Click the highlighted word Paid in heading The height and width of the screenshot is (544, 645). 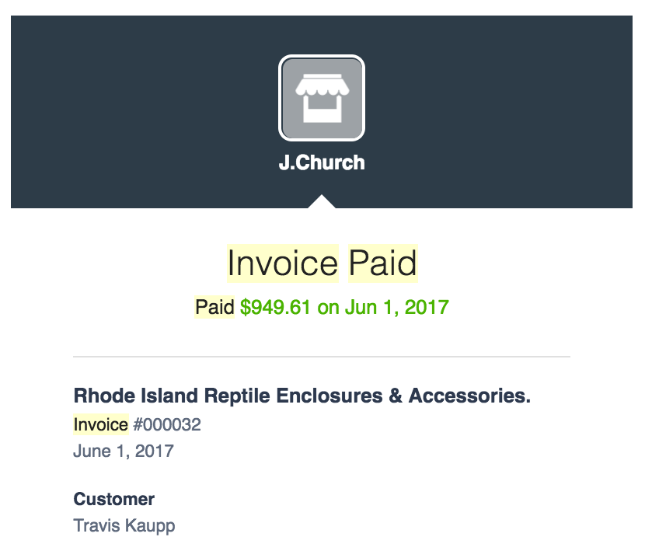pos(383,263)
